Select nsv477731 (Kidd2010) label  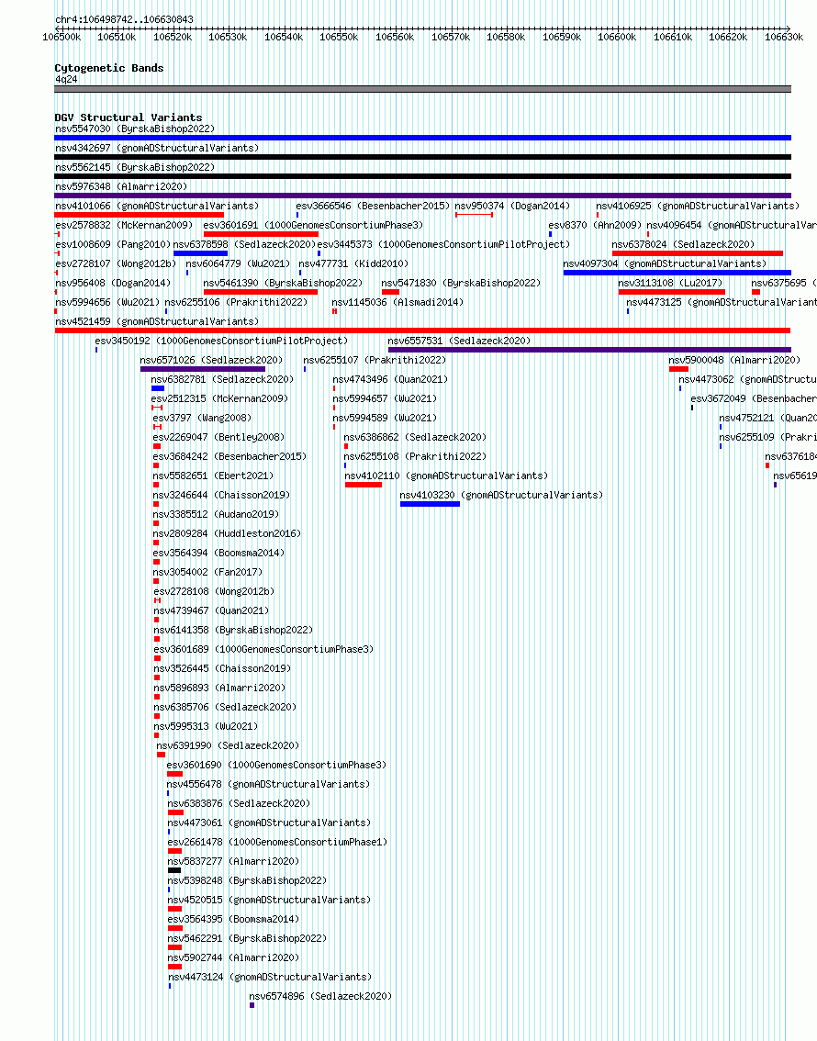(353, 263)
